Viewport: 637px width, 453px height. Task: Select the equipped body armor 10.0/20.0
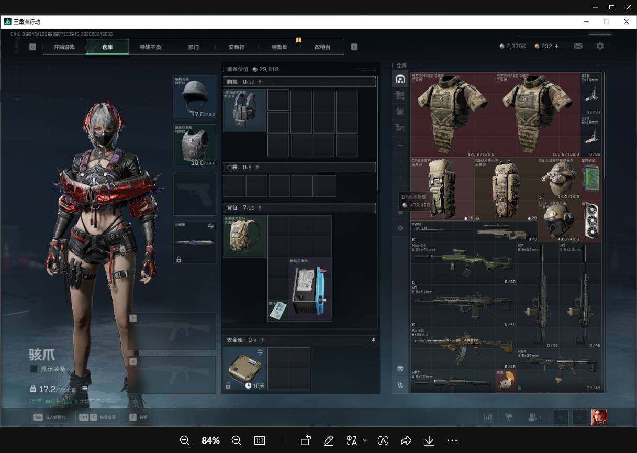click(x=195, y=146)
